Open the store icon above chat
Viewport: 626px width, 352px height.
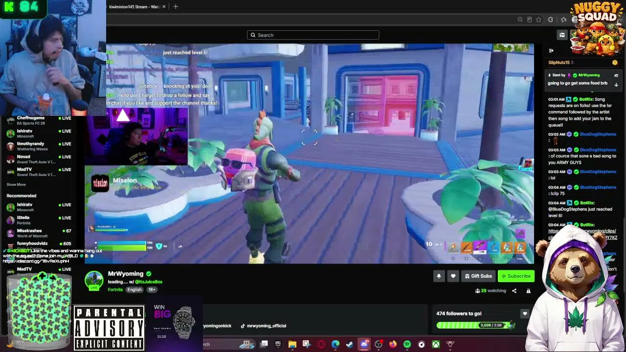click(x=562, y=35)
